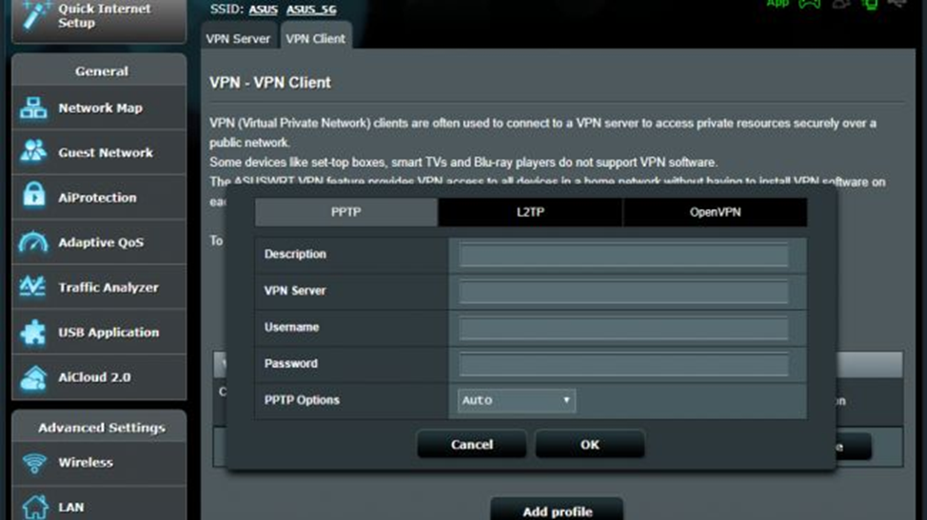
Task: Open AiProtection using the lock icon
Action: [x=33, y=197]
